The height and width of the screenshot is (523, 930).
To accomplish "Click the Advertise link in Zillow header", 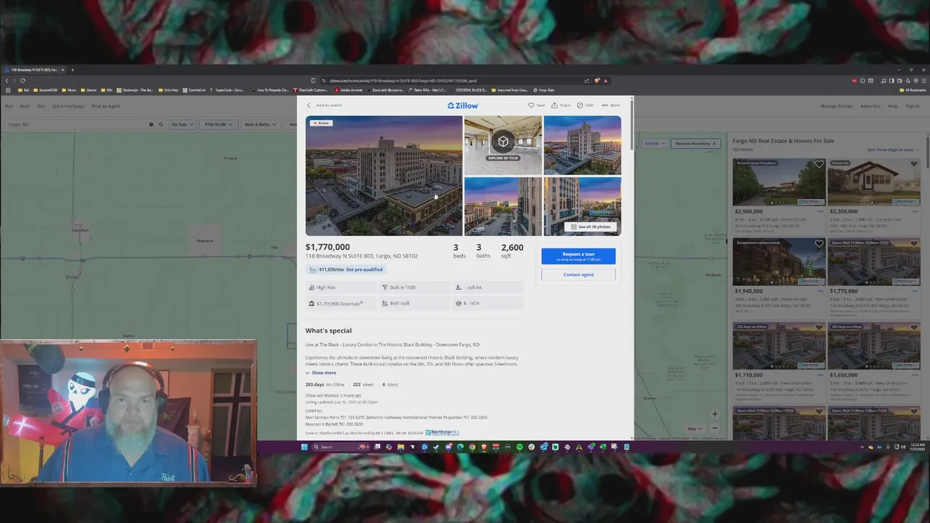I will coord(870,106).
